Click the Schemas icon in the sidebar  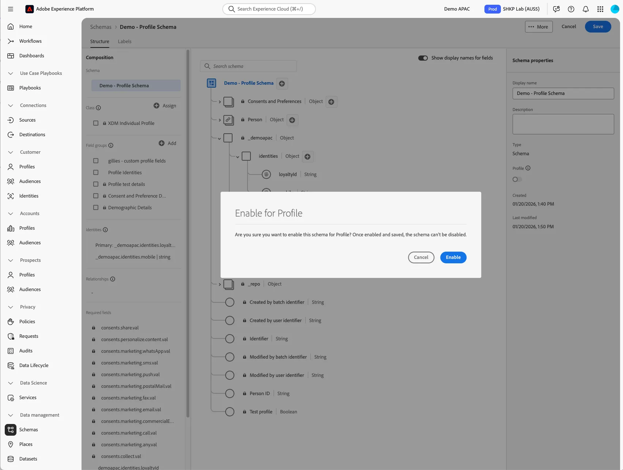pyautogui.click(x=11, y=430)
